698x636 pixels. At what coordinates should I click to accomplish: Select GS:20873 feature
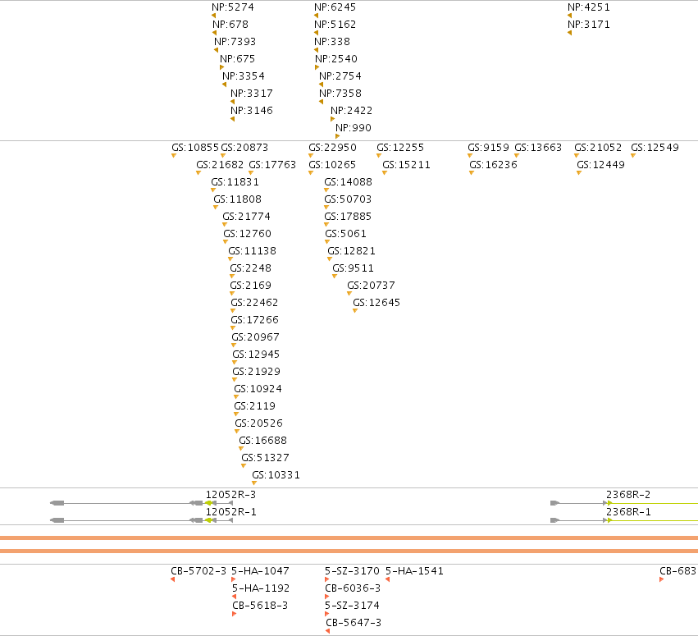point(244,148)
